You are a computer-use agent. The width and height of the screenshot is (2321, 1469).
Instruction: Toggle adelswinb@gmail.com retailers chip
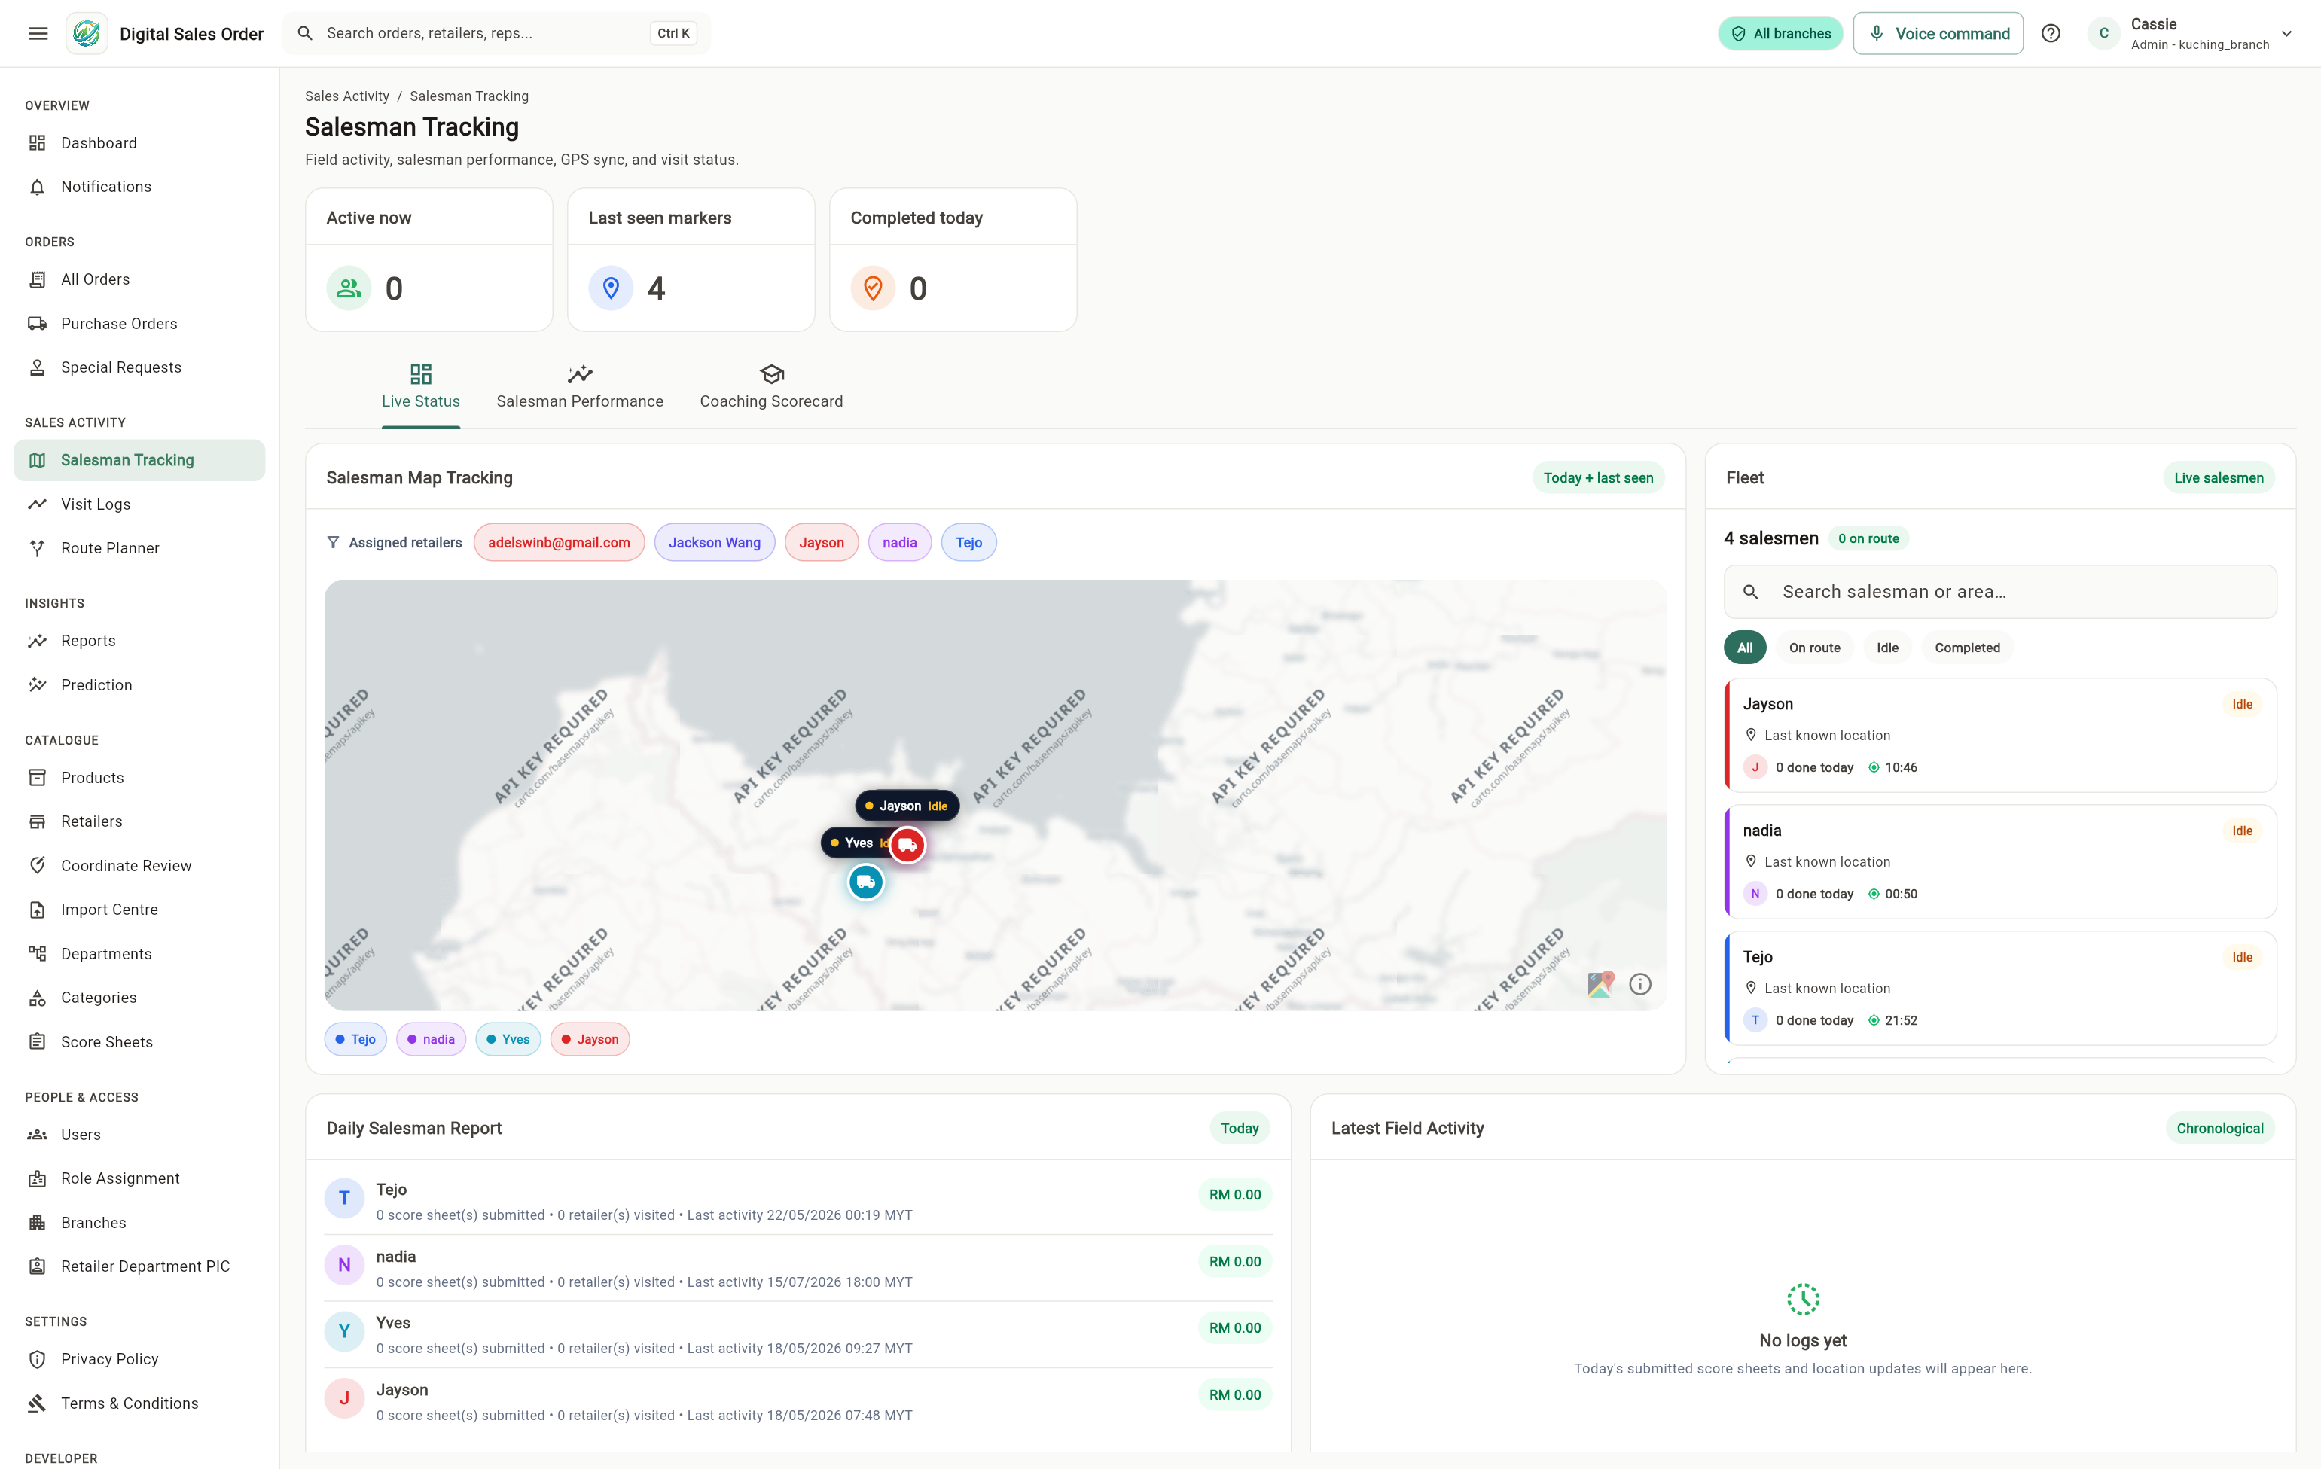pos(559,543)
